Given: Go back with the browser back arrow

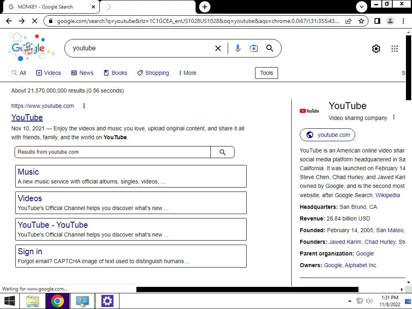Looking at the screenshot, I should click(x=9, y=21).
